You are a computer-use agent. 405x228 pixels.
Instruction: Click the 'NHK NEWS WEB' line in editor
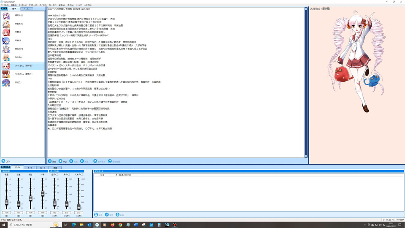[x=57, y=16]
